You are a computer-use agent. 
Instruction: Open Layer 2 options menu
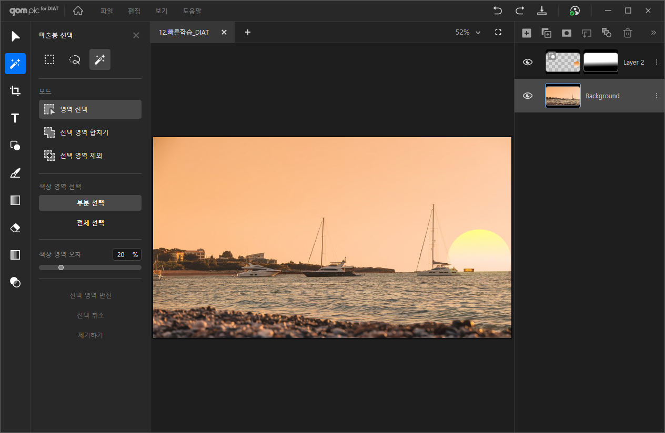coord(656,62)
